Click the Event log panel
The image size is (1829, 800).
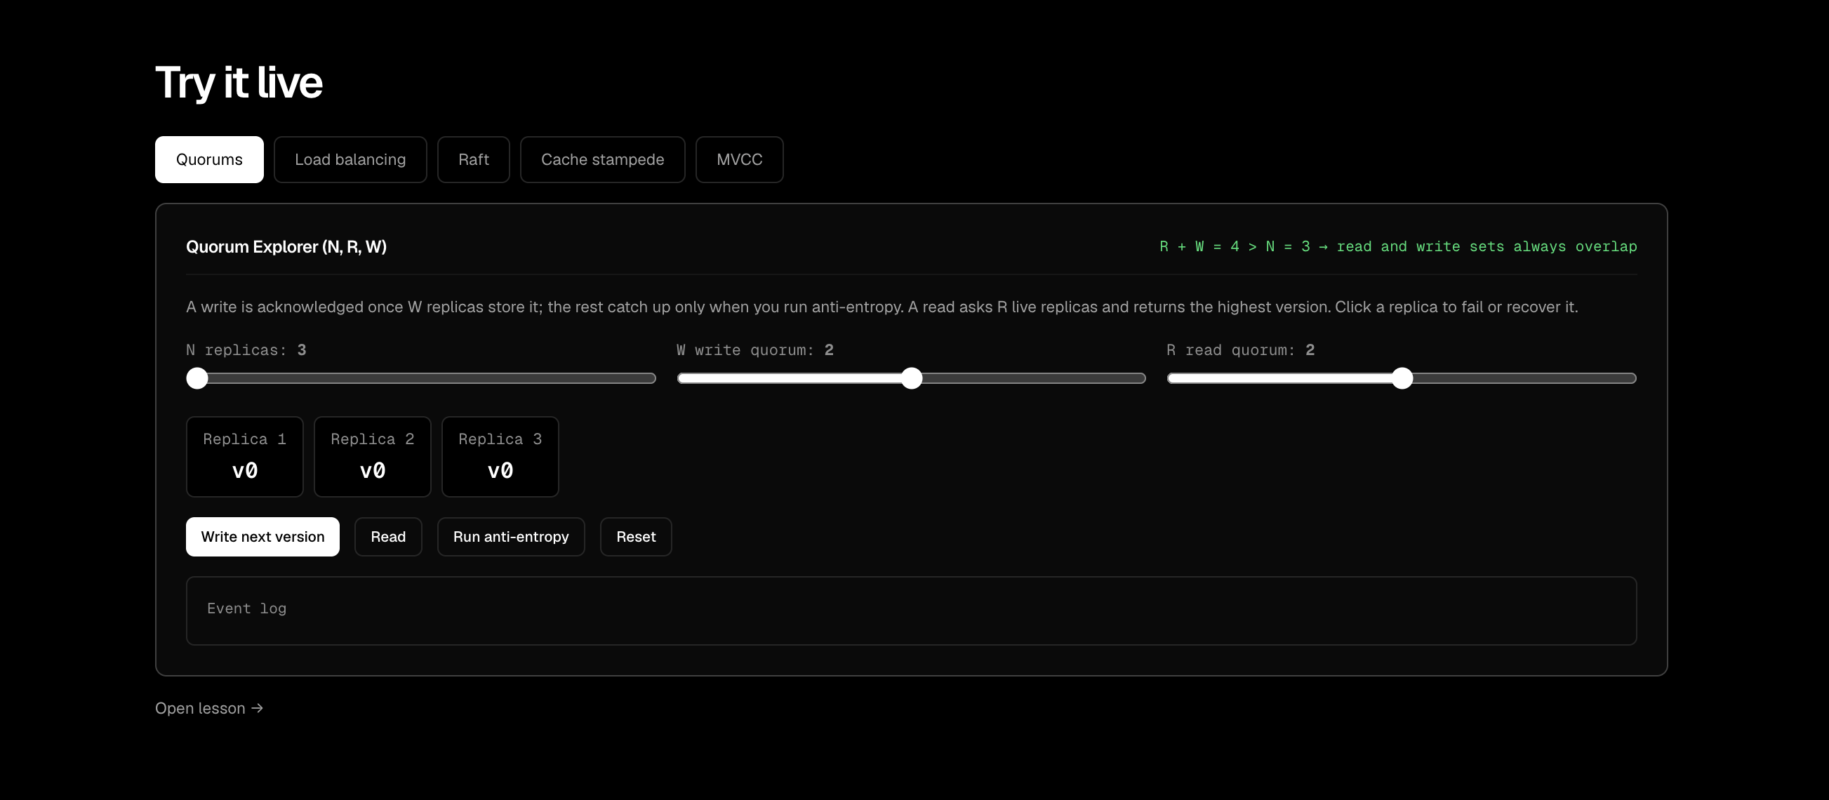(912, 611)
